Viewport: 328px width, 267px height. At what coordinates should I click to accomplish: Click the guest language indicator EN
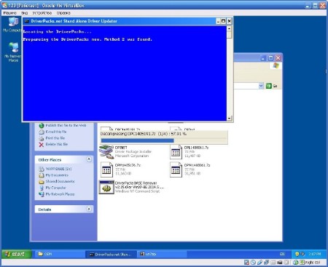(282, 254)
